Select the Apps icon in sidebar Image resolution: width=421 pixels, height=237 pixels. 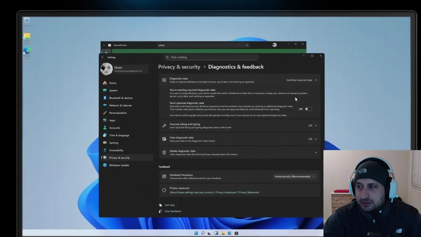pyautogui.click(x=105, y=120)
